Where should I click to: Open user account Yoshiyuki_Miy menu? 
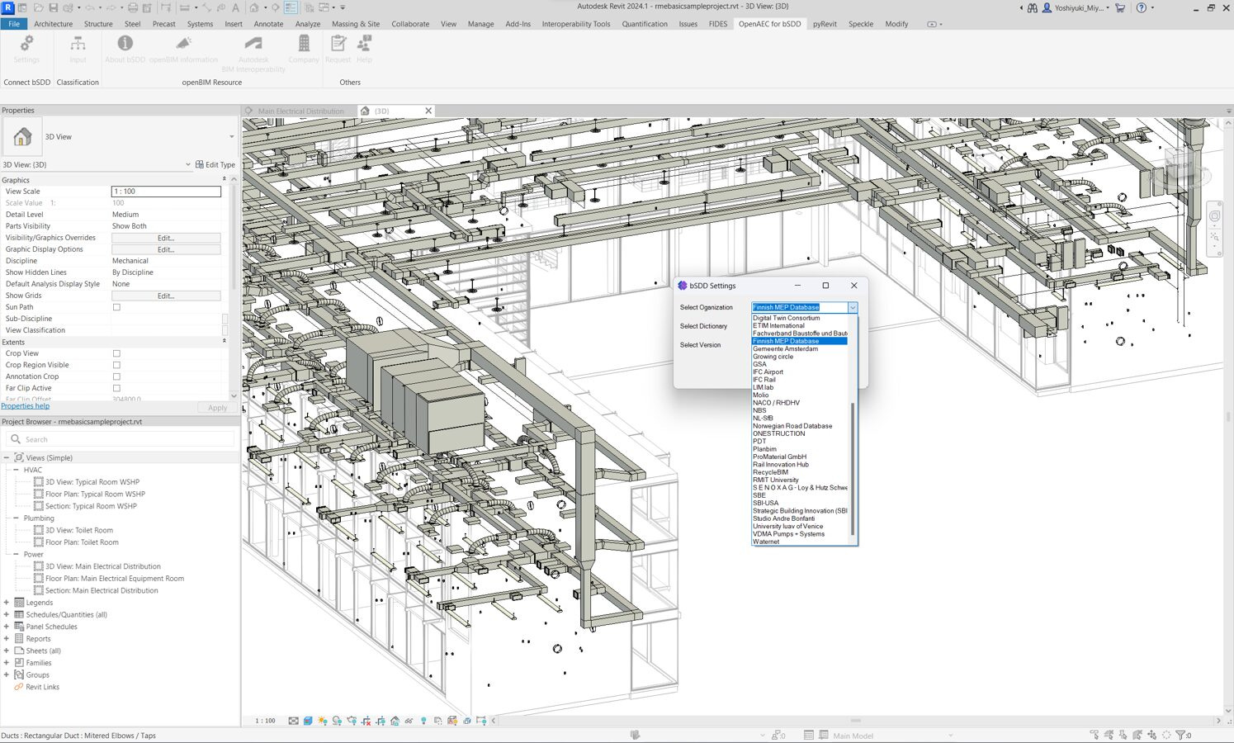(1076, 7)
